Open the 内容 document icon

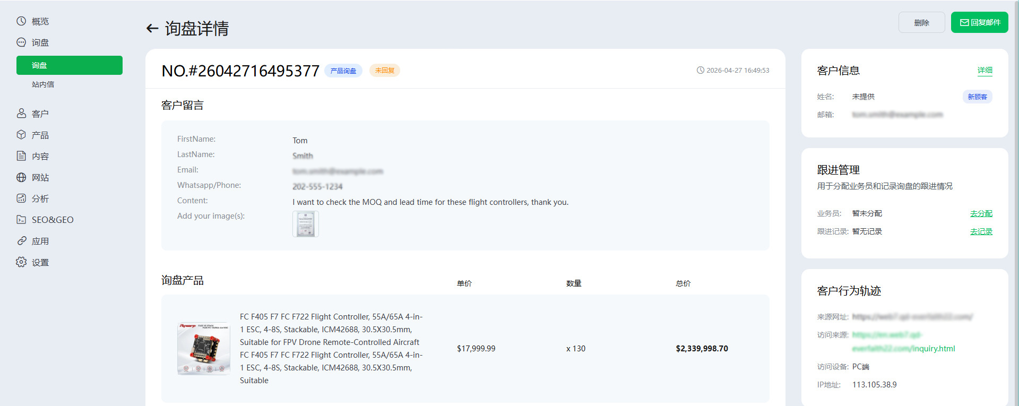pyautogui.click(x=21, y=156)
